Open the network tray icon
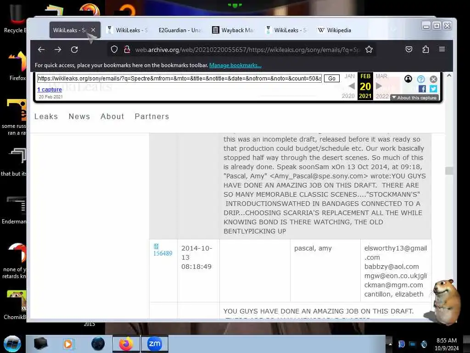Screen dimensions: 470x353 413,344
